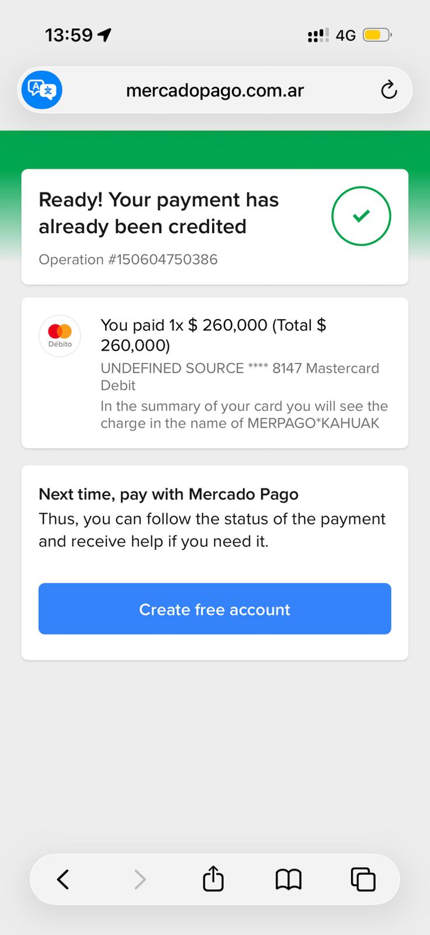Tap the Mastercard Débito logo

(x=60, y=335)
